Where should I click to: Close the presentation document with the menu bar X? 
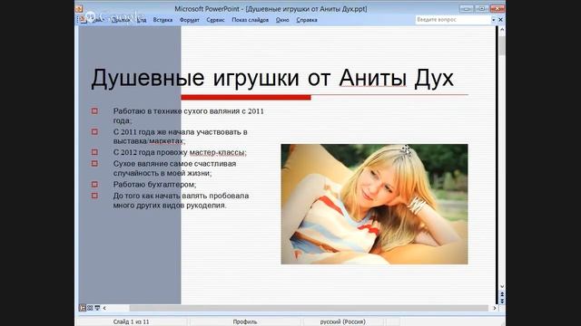(x=500, y=20)
